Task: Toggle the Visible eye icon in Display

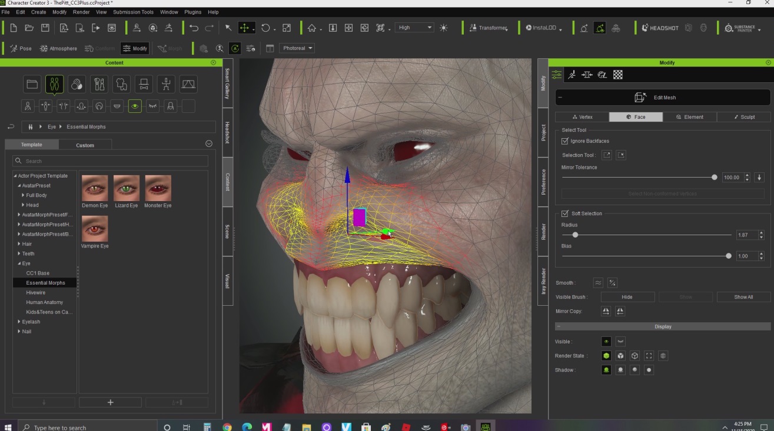Action: point(606,342)
